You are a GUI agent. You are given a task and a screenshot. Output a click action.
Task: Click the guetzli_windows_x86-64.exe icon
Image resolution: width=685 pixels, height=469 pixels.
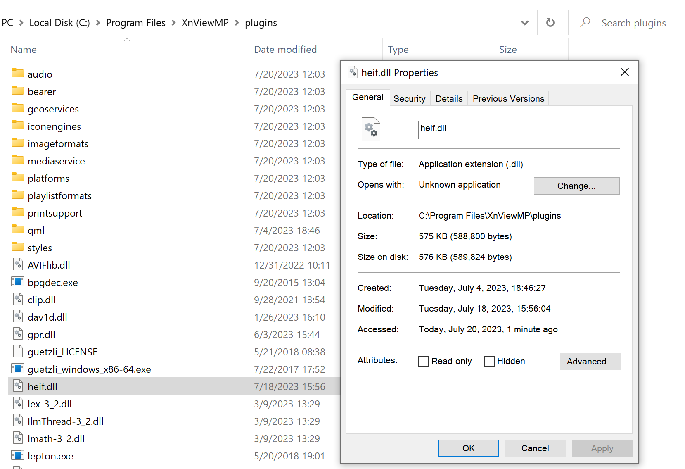[18, 369]
